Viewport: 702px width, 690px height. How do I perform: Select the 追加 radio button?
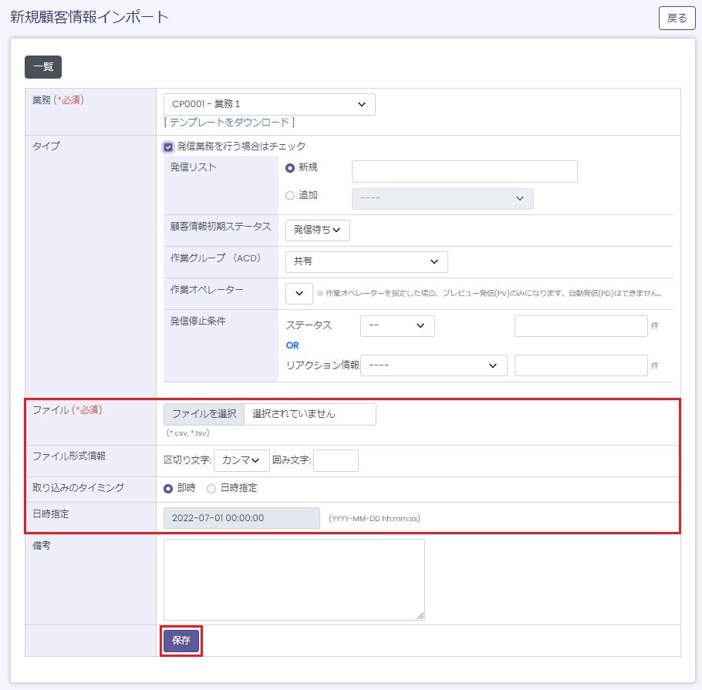(290, 196)
